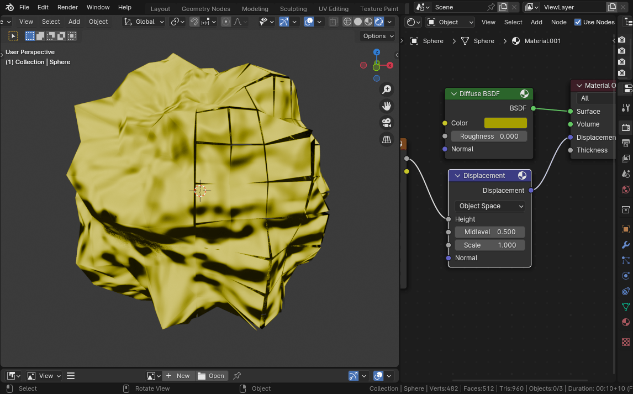Switch to the Sculpting workspace tab
Viewport: 633px width, 394px height.
(x=293, y=8)
